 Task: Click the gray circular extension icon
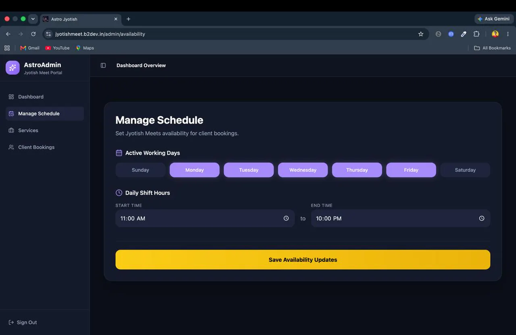(x=438, y=34)
